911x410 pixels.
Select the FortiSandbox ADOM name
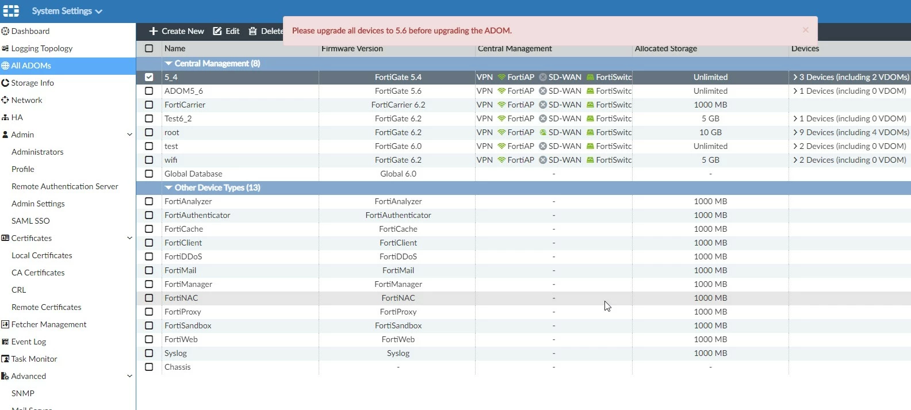point(188,325)
